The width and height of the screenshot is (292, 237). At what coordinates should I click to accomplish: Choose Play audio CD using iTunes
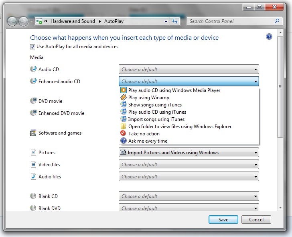pyautogui.click(x=189, y=112)
